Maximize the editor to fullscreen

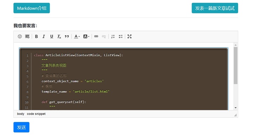129,37
